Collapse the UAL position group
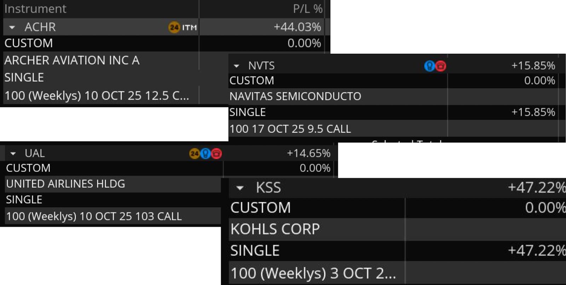Viewport: 566px width, 285px height. pos(13,154)
